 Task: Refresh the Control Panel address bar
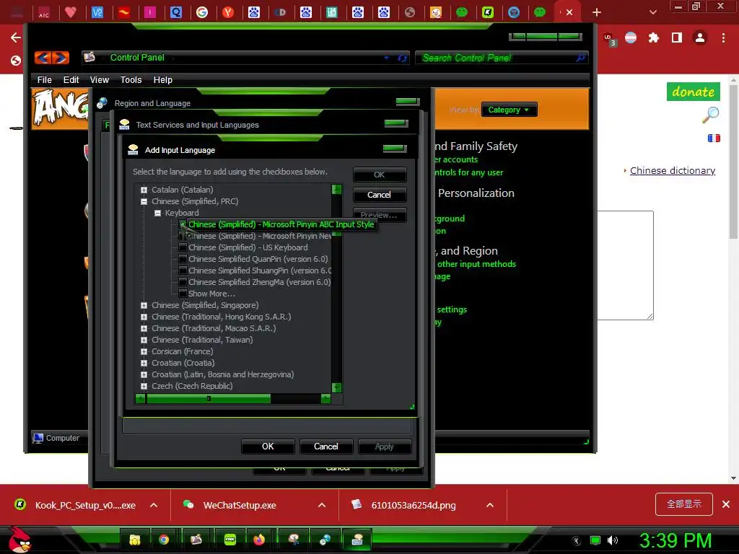point(402,58)
